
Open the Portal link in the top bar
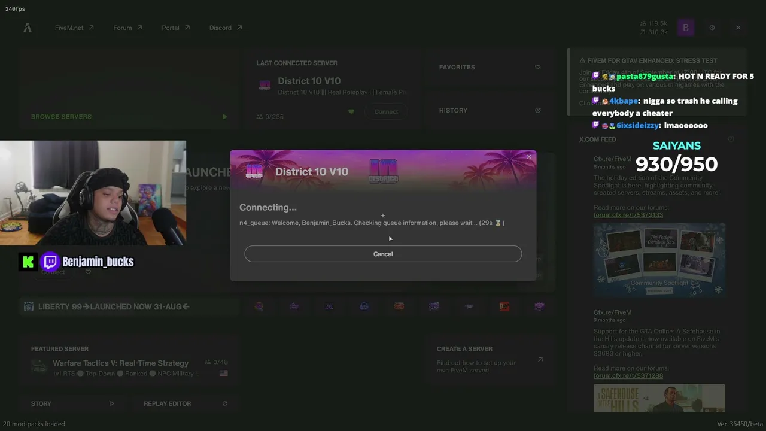click(175, 28)
